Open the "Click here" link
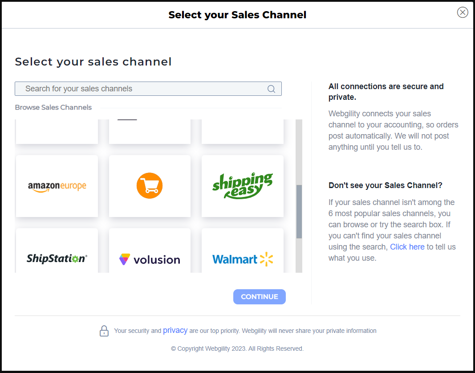Image resolution: width=475 pixels, height=373 pixels. pyautogui.click(x=407, y=247)
